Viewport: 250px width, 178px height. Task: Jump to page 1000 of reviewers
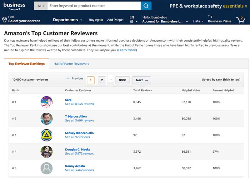(122, 80)
